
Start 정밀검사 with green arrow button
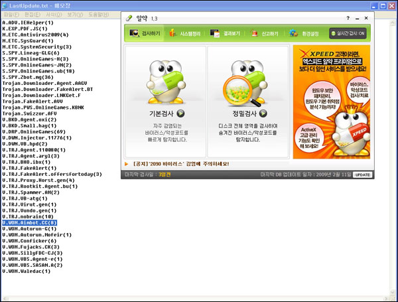263,113
